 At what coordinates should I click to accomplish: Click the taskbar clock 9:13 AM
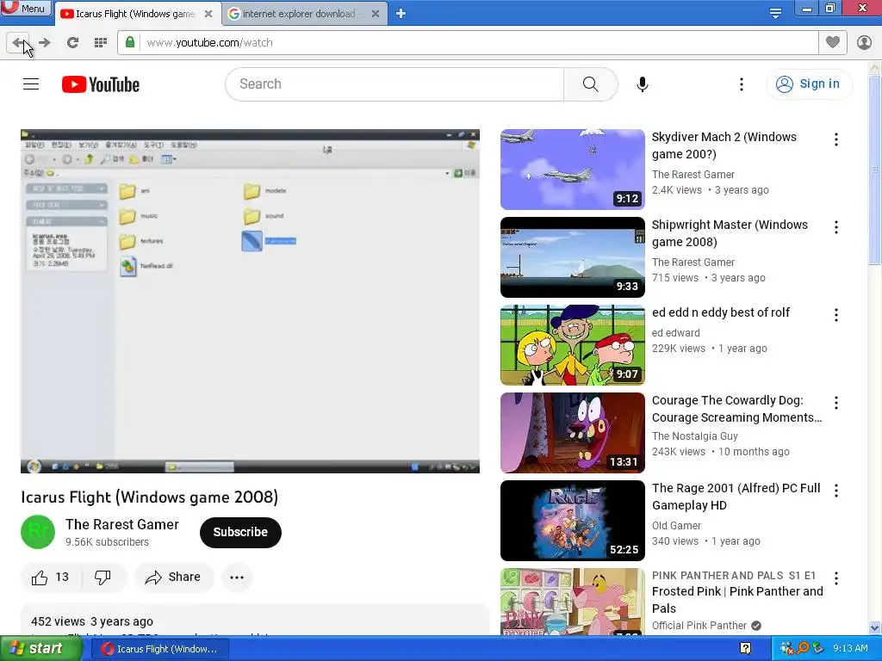point(850,649)
